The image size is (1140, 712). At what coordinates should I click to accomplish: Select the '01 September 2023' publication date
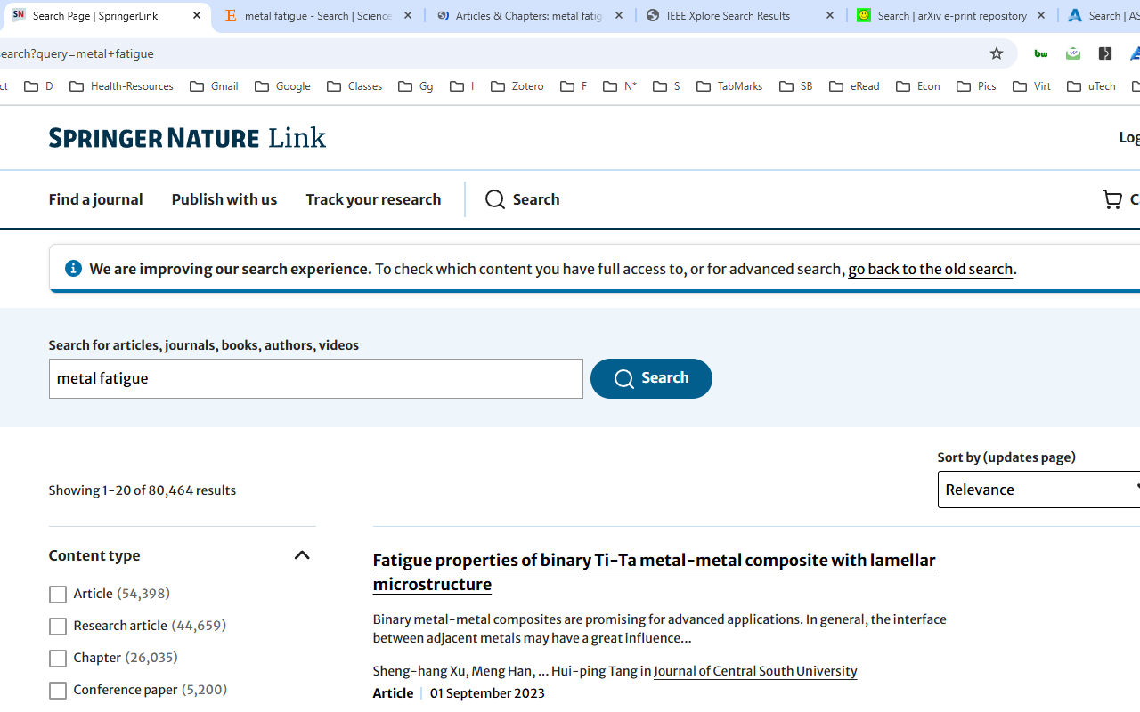click(487, 693)
